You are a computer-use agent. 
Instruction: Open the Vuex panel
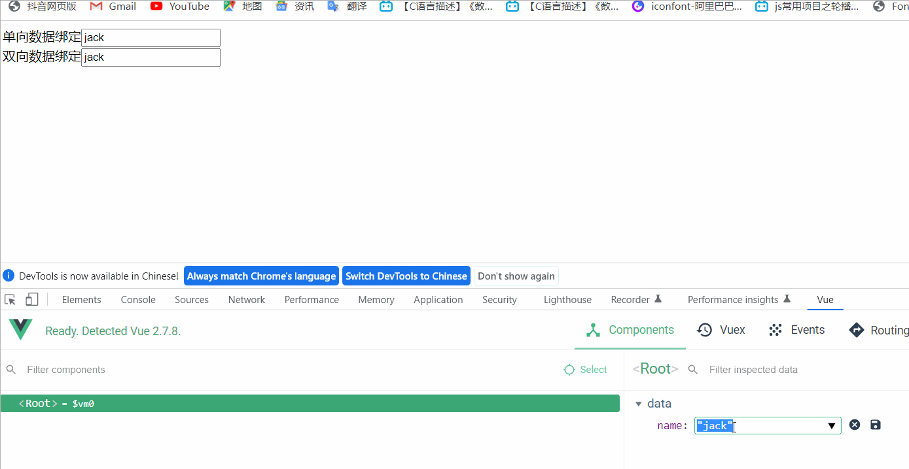click(721, 330)
